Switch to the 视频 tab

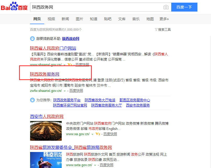(x=51, y=19)
